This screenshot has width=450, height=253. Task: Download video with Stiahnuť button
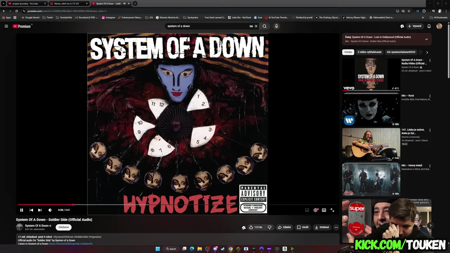322,227
